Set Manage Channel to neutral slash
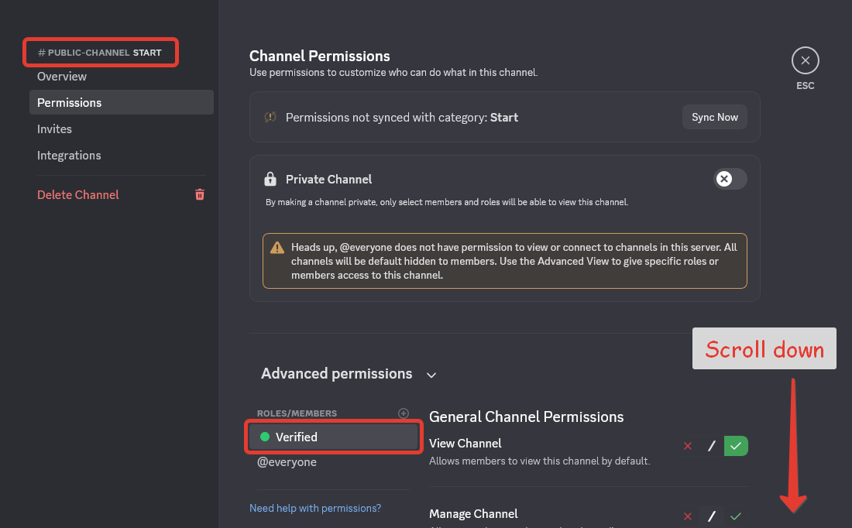 click(x=711, y=516)
